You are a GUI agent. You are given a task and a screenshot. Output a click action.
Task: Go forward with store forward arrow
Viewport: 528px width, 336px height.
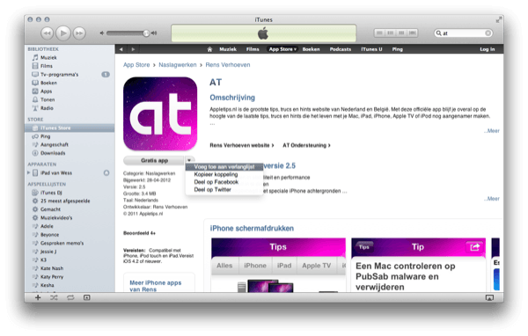[133, 49]
